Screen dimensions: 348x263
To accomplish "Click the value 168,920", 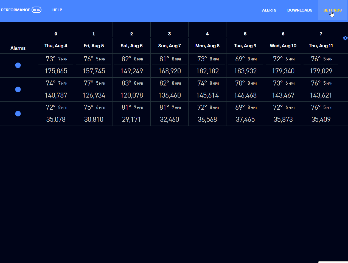I will (x=170, y=71).
